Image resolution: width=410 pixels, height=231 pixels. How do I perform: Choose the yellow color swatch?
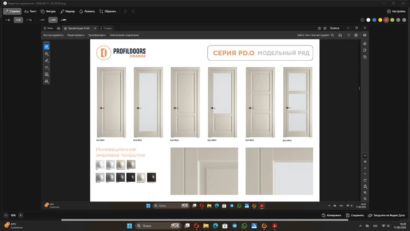[380, 20]
